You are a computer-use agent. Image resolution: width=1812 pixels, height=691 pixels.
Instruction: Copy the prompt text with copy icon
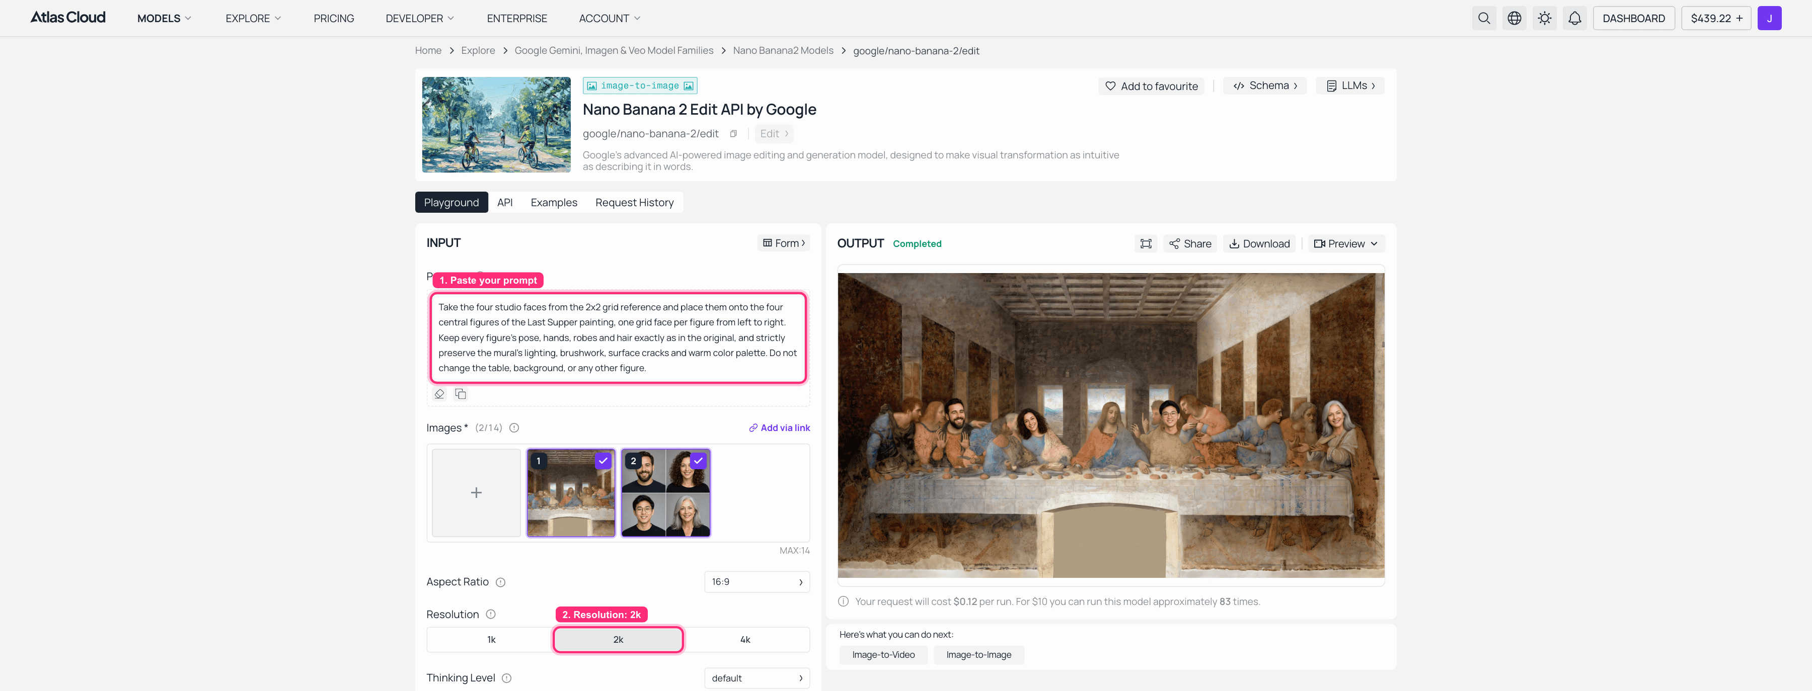coord(461,394)
